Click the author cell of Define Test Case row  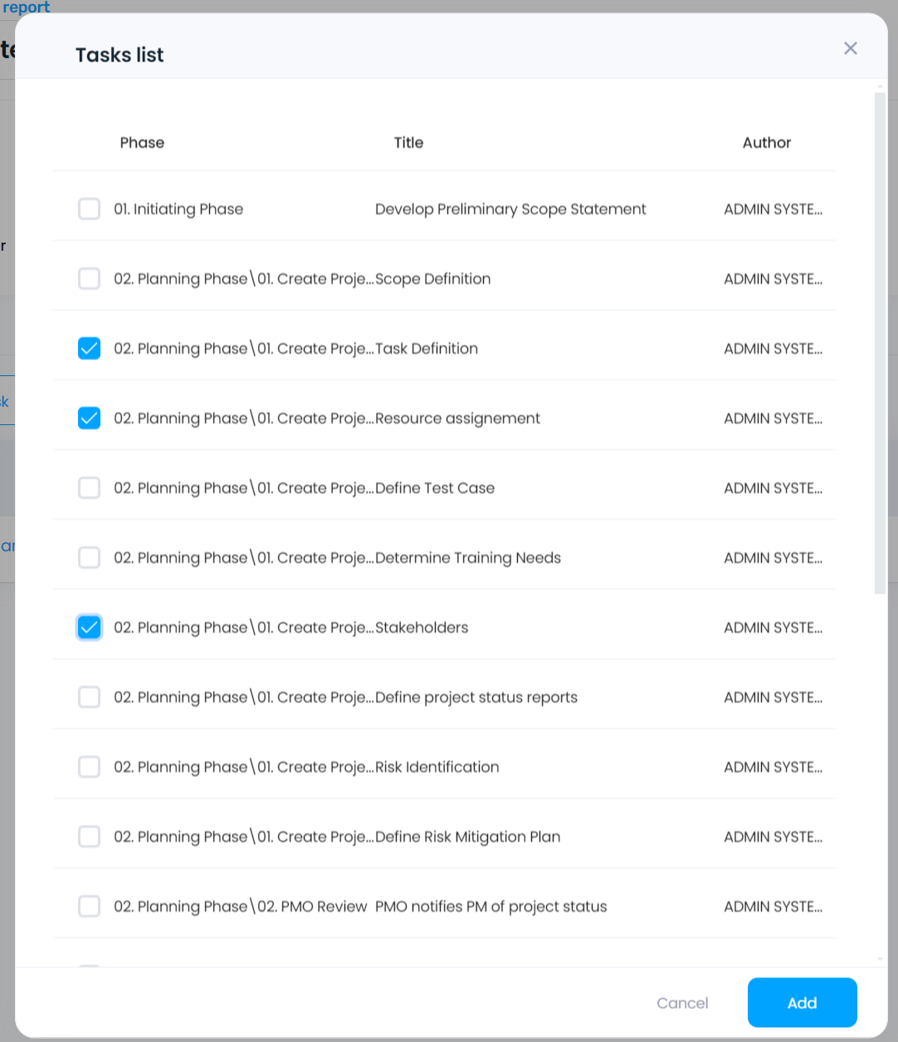click(773, 488)
